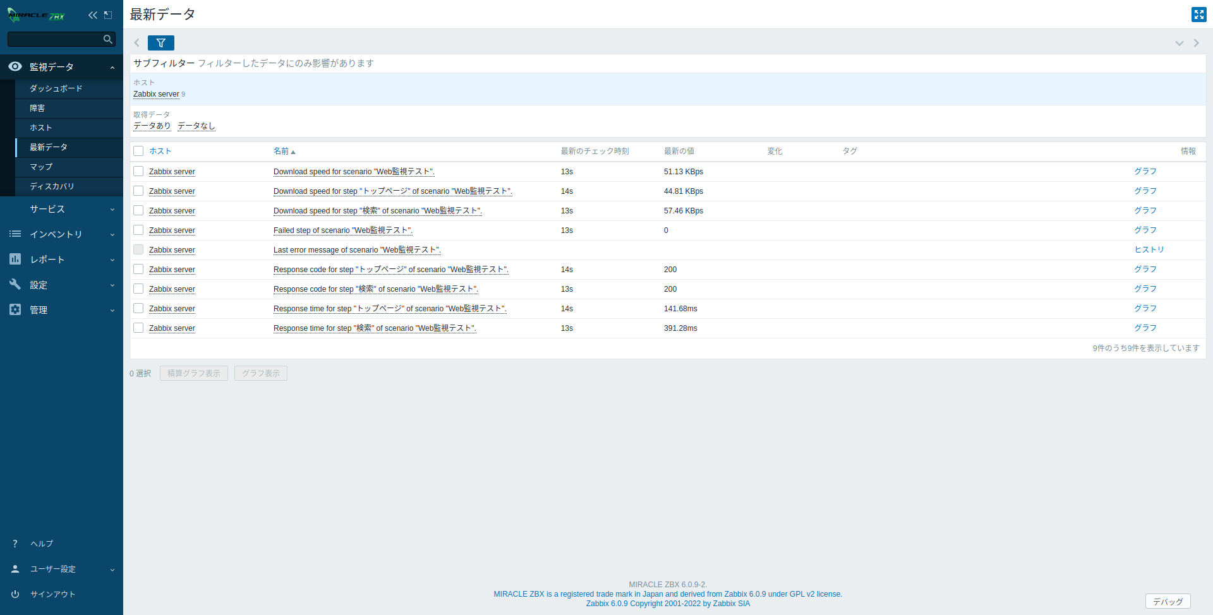
Task: Collapse the sidebar with double chevron icon
Action: tap(93, 15)
